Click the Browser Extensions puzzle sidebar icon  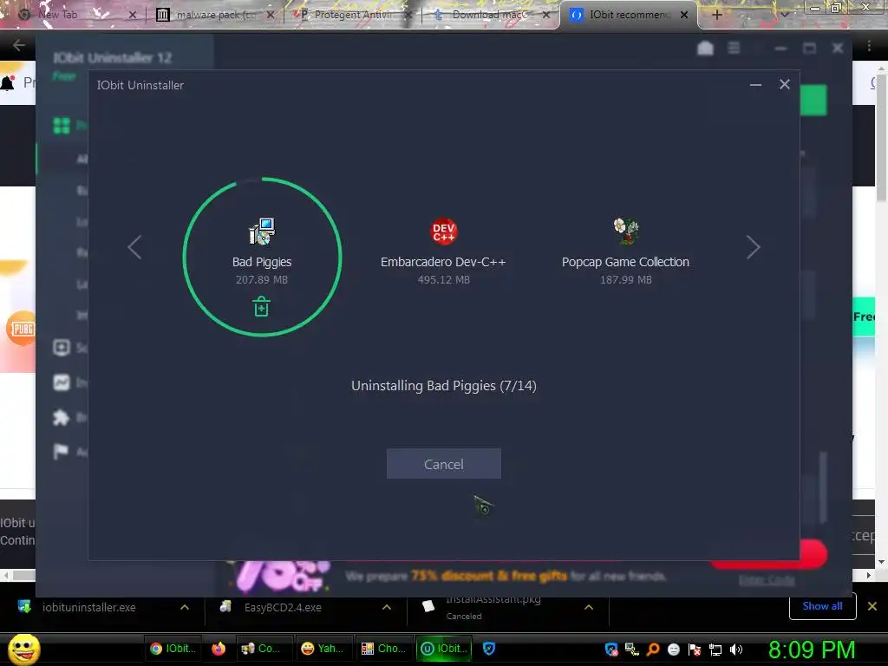[62, 417]
